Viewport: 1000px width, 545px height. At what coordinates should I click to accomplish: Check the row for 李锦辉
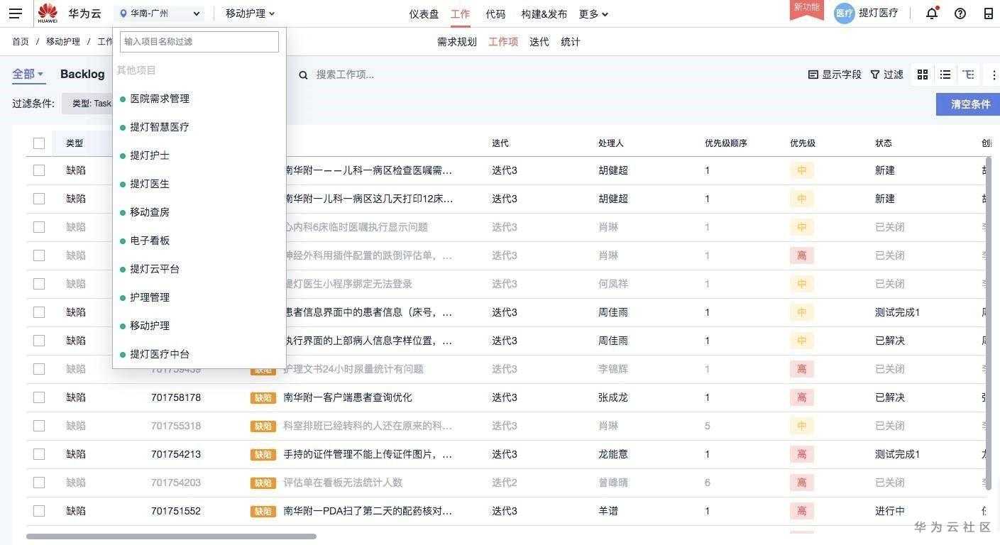tap(39, 369)
